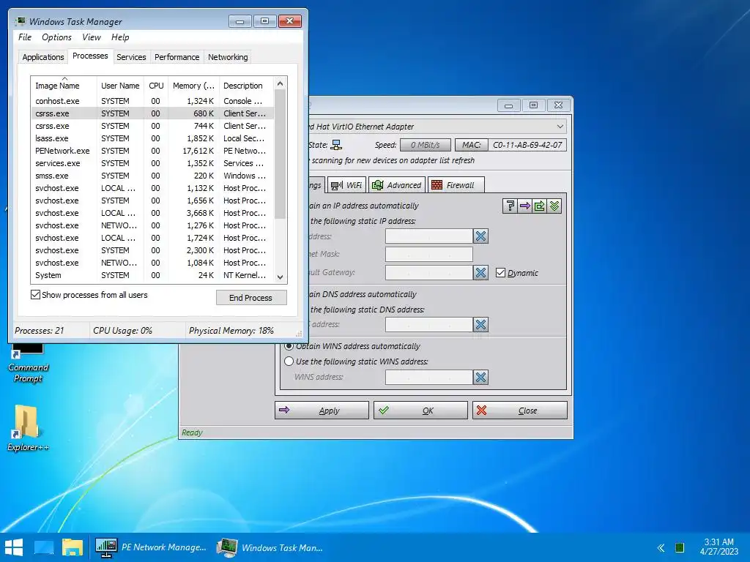Switch to Windows Task Manager taskbar button
The image size is (750, 562).
pos(271,547)
